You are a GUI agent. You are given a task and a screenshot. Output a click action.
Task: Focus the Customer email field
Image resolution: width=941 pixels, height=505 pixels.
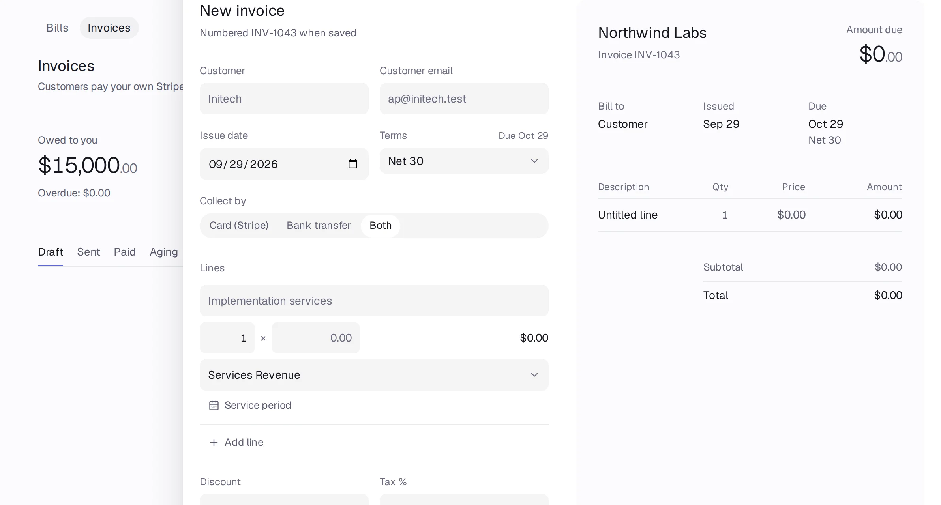[464, 99]
